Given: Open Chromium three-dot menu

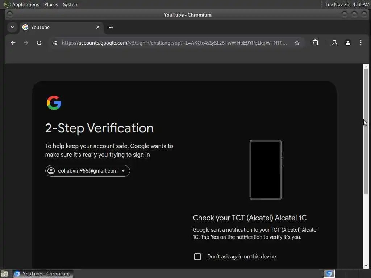Looking at the screenshot, I should 360,43.
